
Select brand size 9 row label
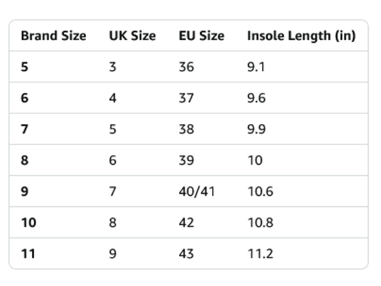(x=25, y=191)
